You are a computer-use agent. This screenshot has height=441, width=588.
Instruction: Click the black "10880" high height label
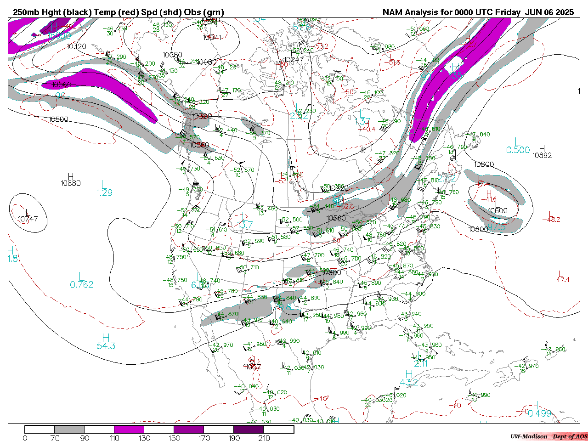point(71,183)
